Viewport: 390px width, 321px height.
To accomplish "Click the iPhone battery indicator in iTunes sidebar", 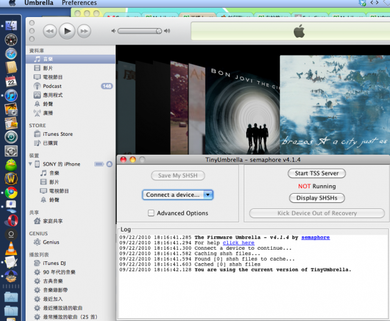I will [99, 164].
